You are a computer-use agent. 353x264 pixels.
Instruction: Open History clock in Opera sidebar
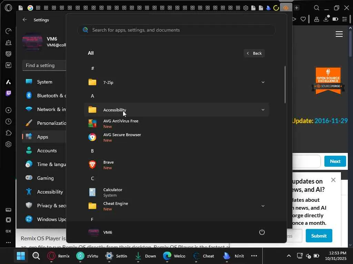8,121
